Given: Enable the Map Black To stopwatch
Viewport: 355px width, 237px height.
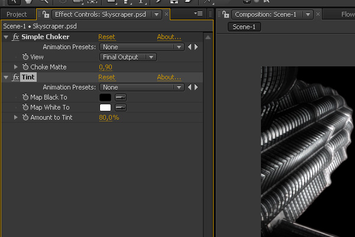Looking at the screenshot, I should click(25, 97).
